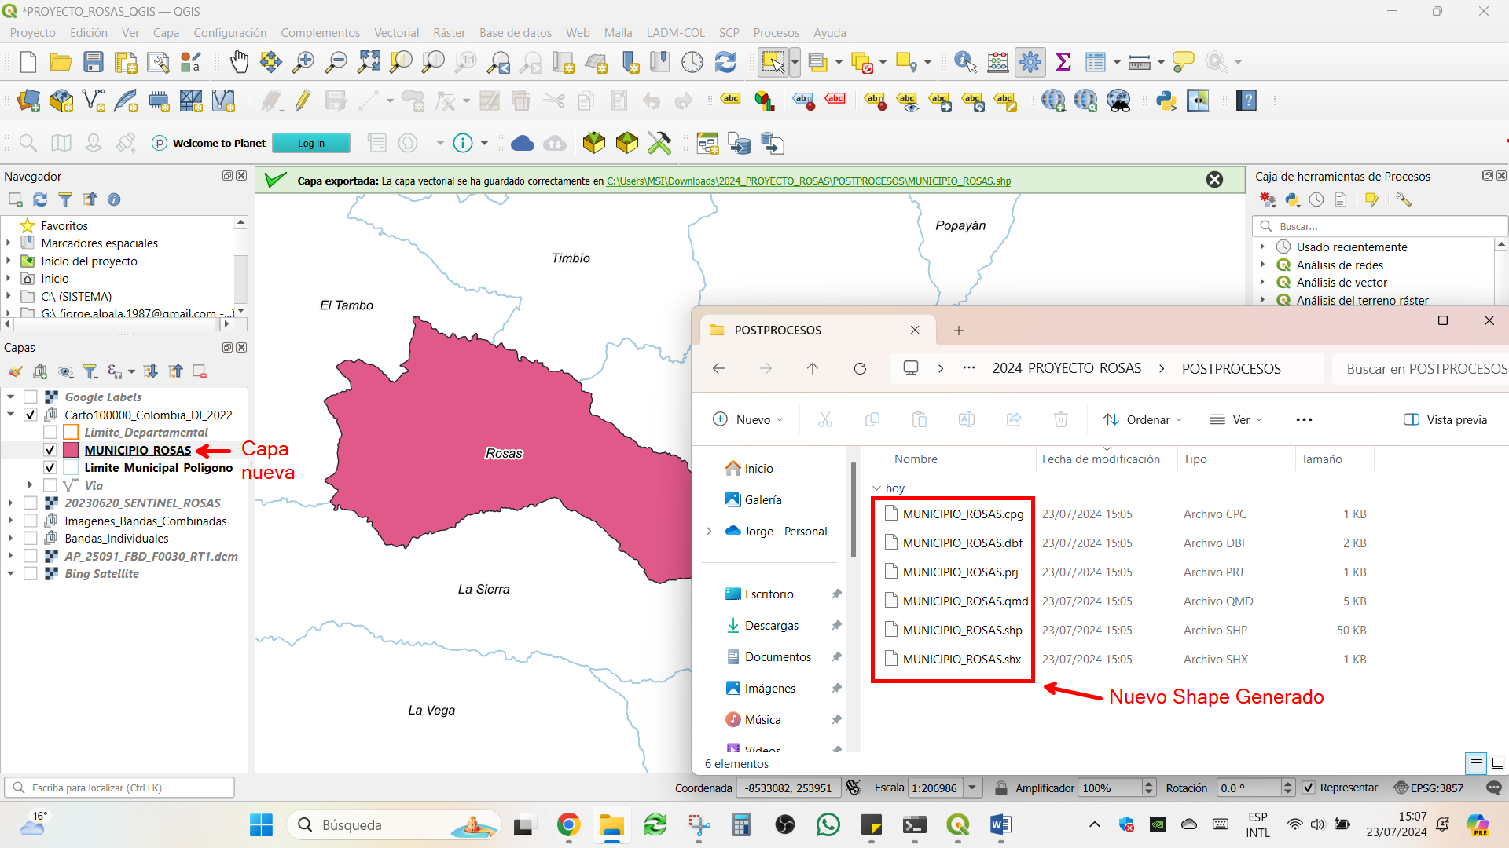Open the statistical summary sigma tool
This screenshot has height=848, width=1509.
point(1063,62)
